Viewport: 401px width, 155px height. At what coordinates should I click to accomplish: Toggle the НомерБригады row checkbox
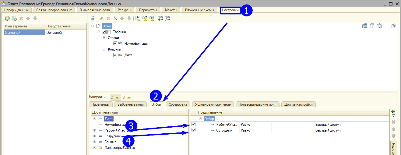115,44
